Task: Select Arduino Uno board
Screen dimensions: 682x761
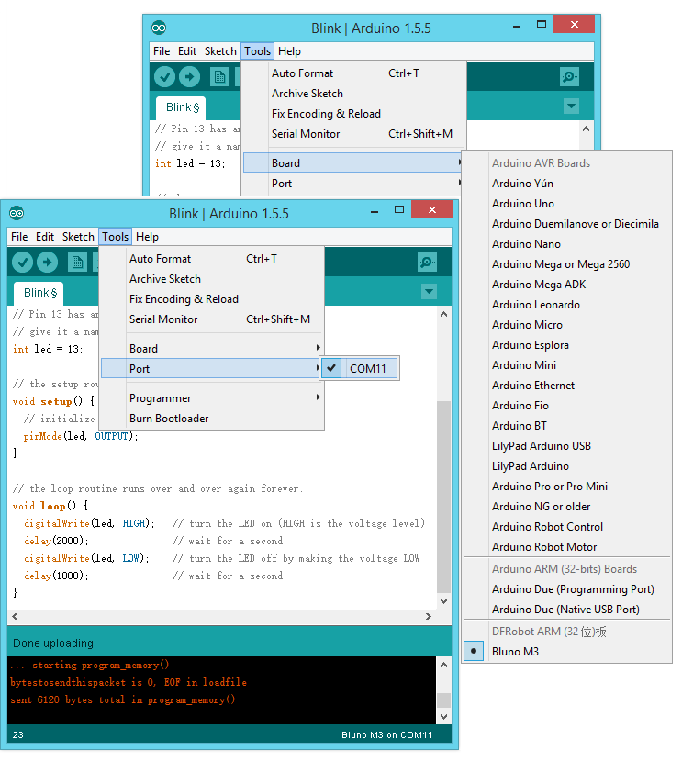Action: pyautogui.click(x=567, y=204)
